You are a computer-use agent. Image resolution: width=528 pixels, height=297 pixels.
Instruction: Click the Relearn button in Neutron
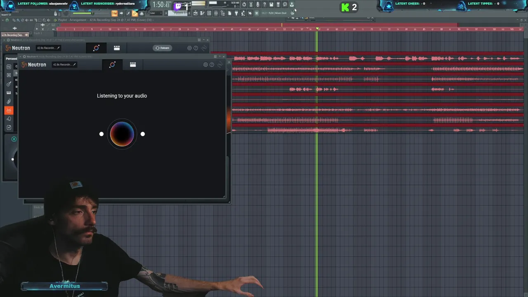(x=163, y=48)
